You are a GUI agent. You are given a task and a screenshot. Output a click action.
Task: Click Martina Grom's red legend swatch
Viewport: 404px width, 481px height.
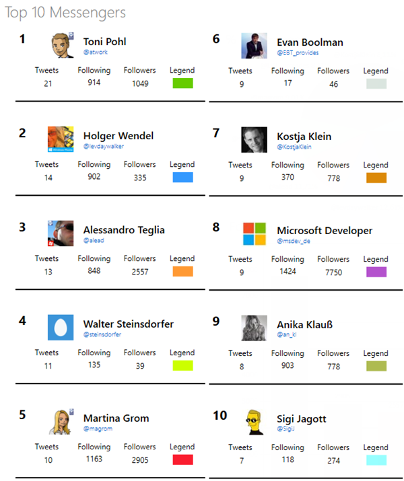(182, 459)
